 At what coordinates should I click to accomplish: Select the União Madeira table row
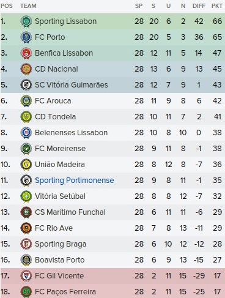pyautogui.click(x=112, y=165)
